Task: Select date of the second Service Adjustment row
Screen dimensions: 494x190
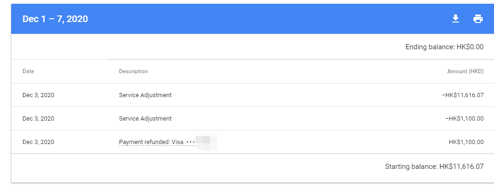Action: tap(38, 119)
